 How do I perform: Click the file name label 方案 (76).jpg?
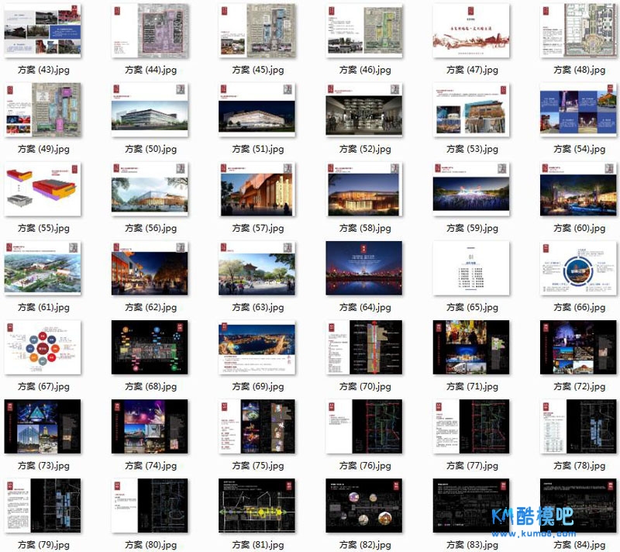365,465
